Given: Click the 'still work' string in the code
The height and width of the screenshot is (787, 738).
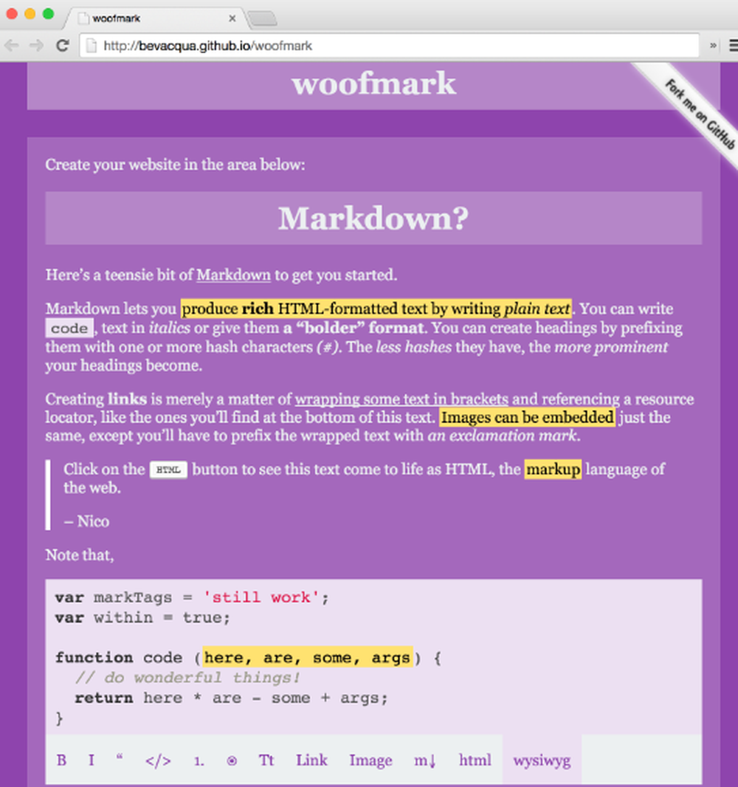Looking at the screenshot, I should tap(261, 597).
